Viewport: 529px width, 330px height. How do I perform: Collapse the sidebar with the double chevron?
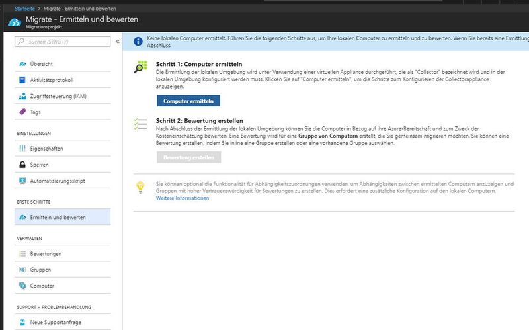118,42
